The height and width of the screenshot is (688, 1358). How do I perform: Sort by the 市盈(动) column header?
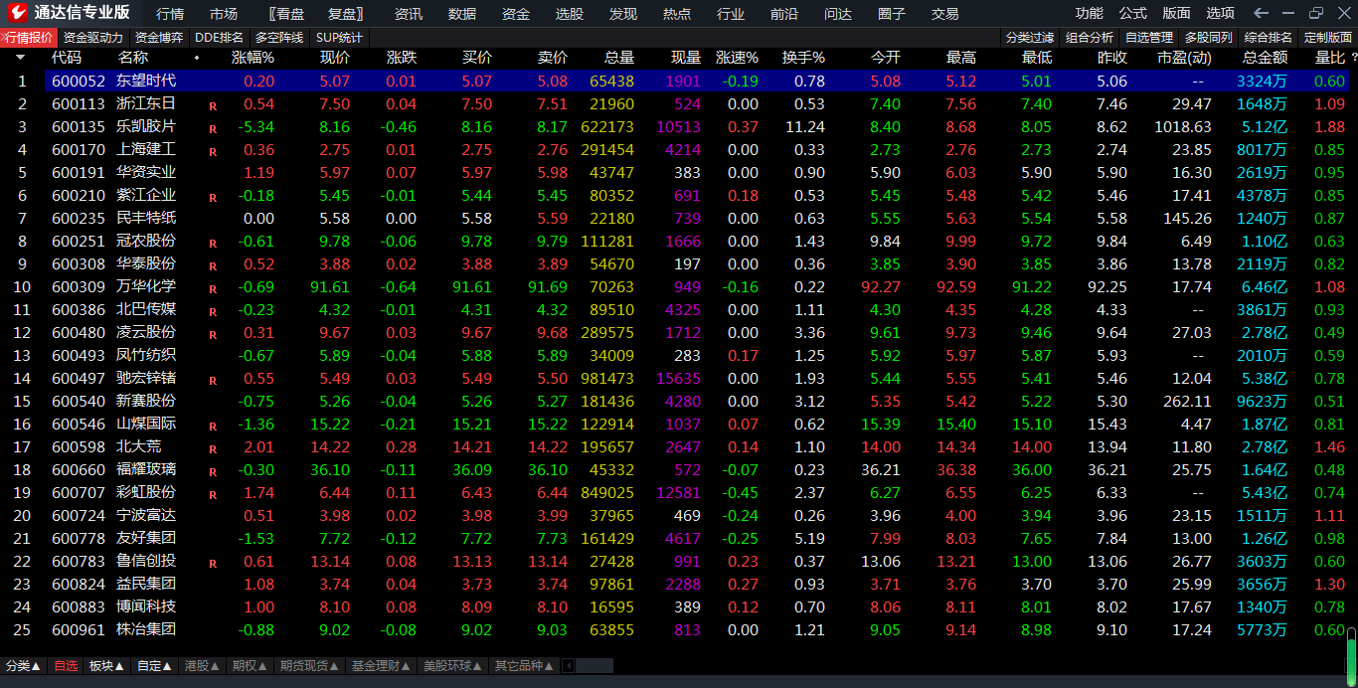pos(1185,58)
